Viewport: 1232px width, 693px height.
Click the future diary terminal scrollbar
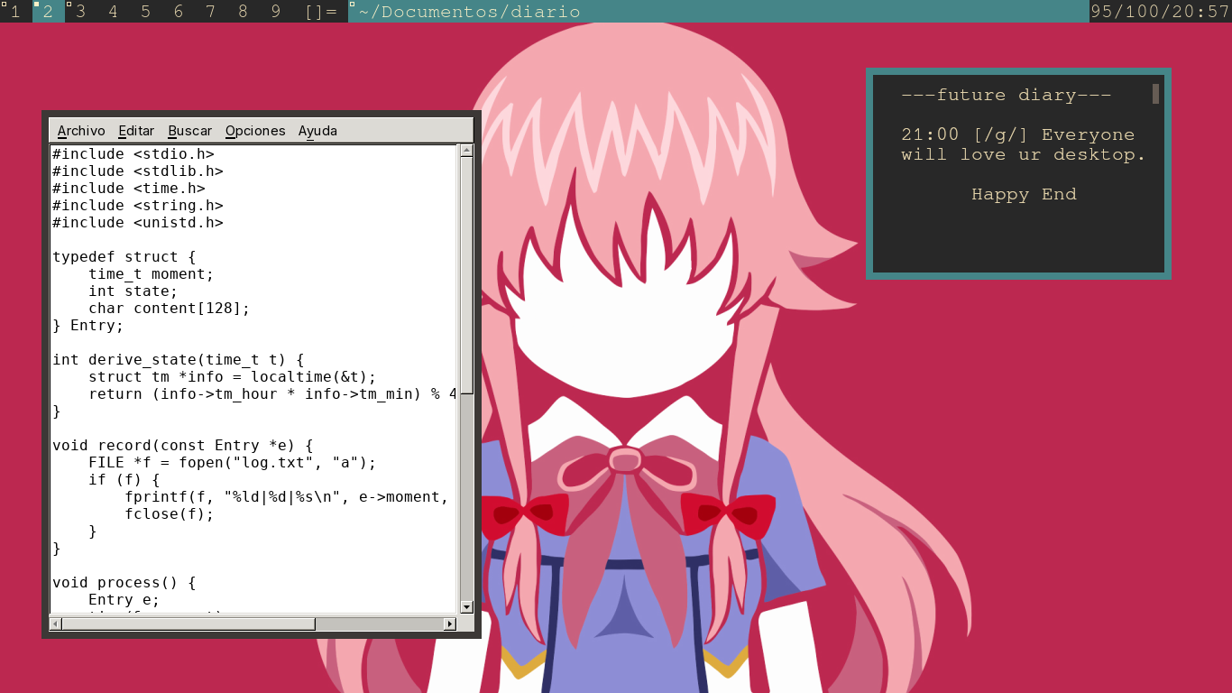tap(1155, 94)
